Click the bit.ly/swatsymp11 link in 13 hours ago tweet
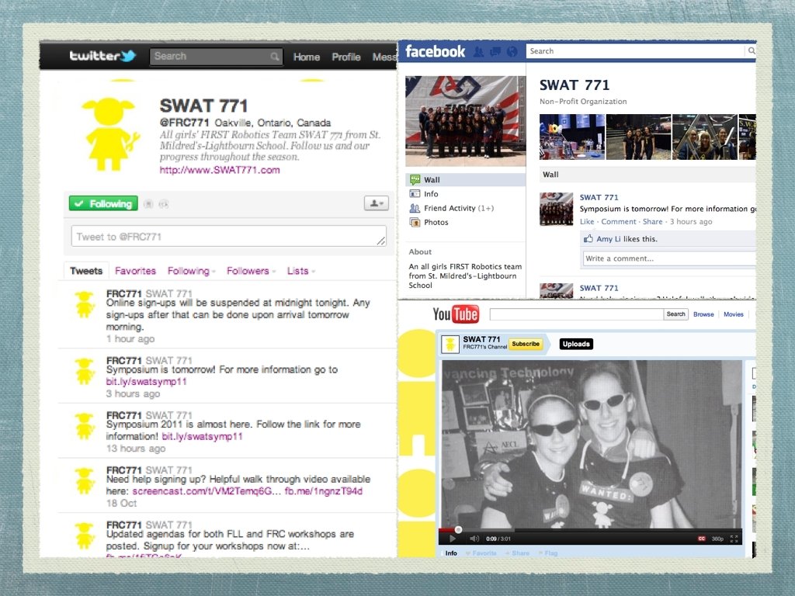Screen dimensions: 795x596 click(x=202, y=436)
